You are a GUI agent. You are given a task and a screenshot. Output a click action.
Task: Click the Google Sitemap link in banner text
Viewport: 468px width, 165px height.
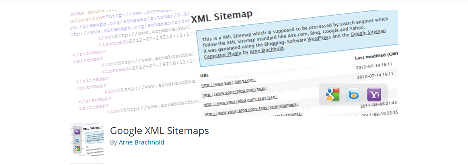click(x=368, y=33)
